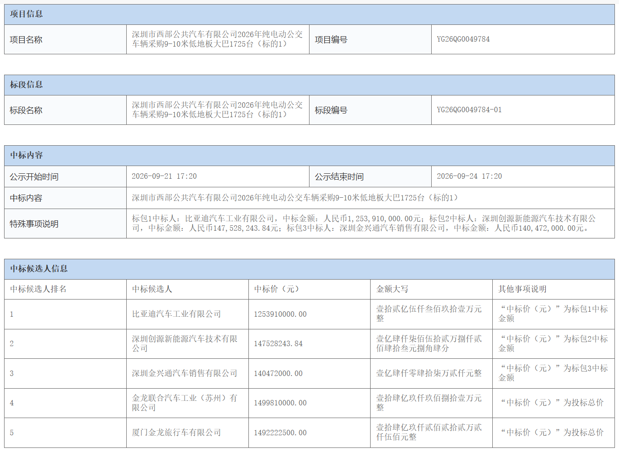This screenshot has width=619, height=452.
Task: Click rank 5 cell in candidate table
Action: tap(66, 433)
